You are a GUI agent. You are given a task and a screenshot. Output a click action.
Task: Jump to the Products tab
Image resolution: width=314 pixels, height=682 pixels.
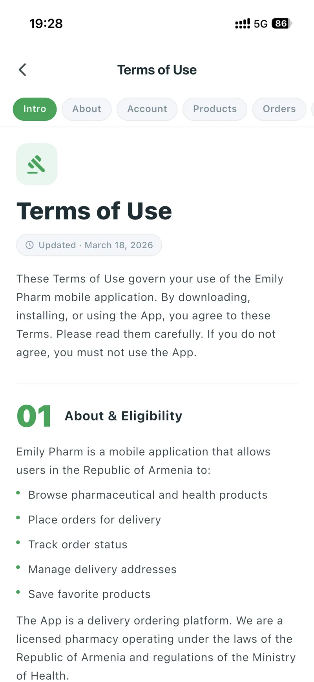[x=215, y=109]
